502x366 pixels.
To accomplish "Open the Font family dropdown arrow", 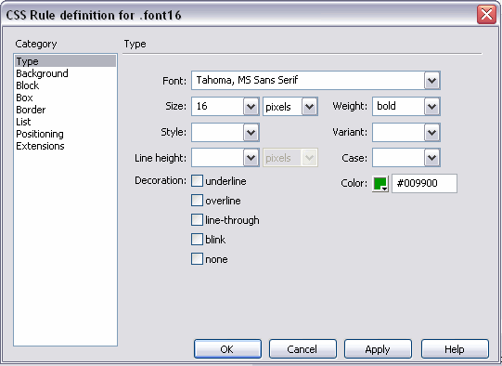I will 431,81.
